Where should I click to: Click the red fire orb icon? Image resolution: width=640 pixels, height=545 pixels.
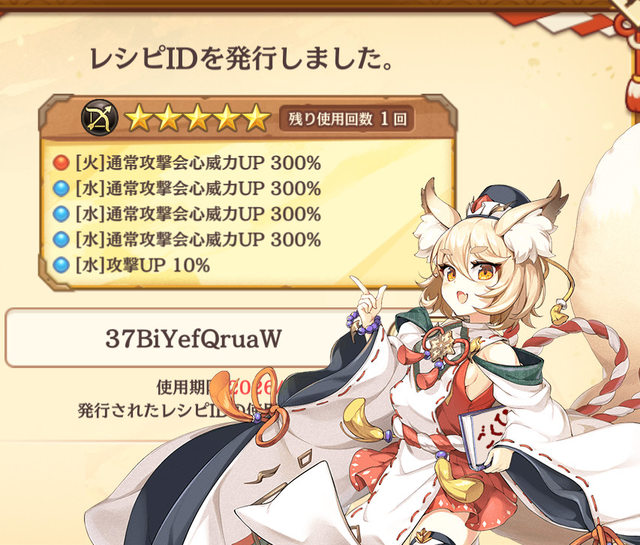click(x=62, y=163)
